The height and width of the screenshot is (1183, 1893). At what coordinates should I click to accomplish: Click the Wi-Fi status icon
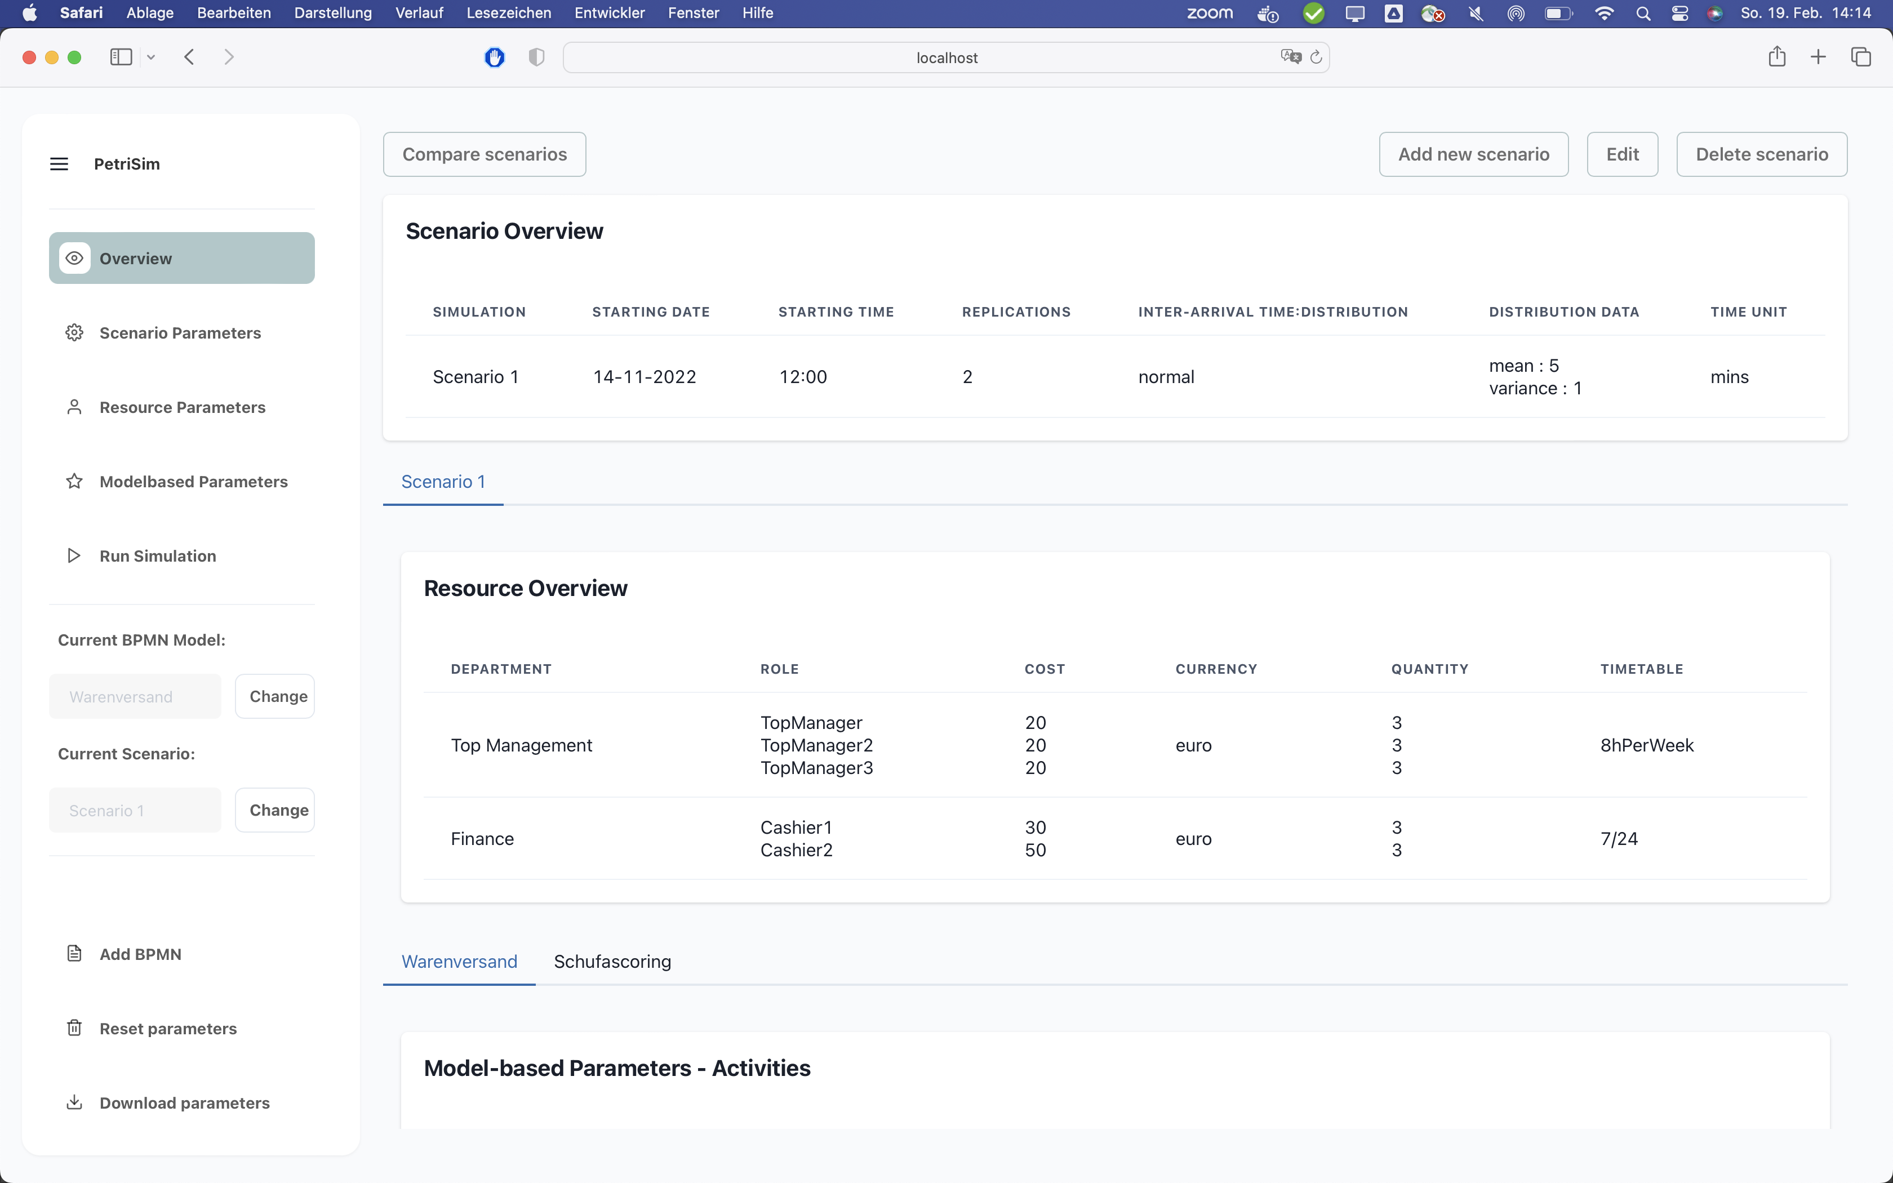tap(1605, 14)
